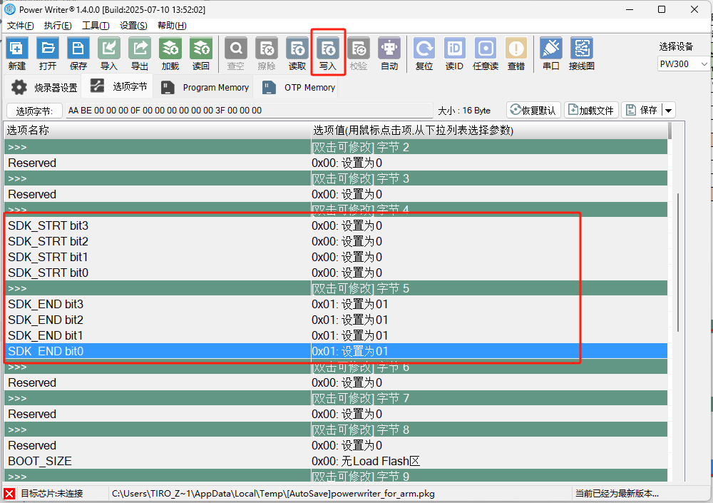
Task: Click the 字节 7 header row
Action: [336, 398]
